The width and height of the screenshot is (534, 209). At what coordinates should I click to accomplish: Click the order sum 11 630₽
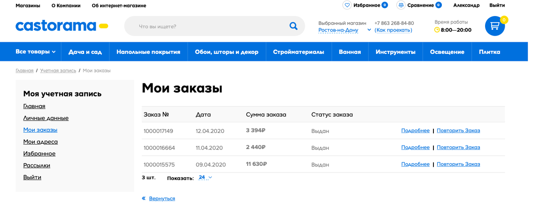[256, 164]
